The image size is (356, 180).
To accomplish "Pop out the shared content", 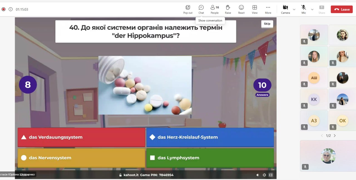I will [188, 9].
